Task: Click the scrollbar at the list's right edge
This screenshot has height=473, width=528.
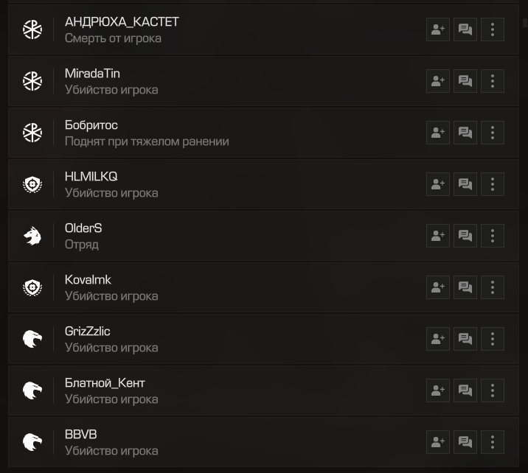Action: [x=524, y=23]
